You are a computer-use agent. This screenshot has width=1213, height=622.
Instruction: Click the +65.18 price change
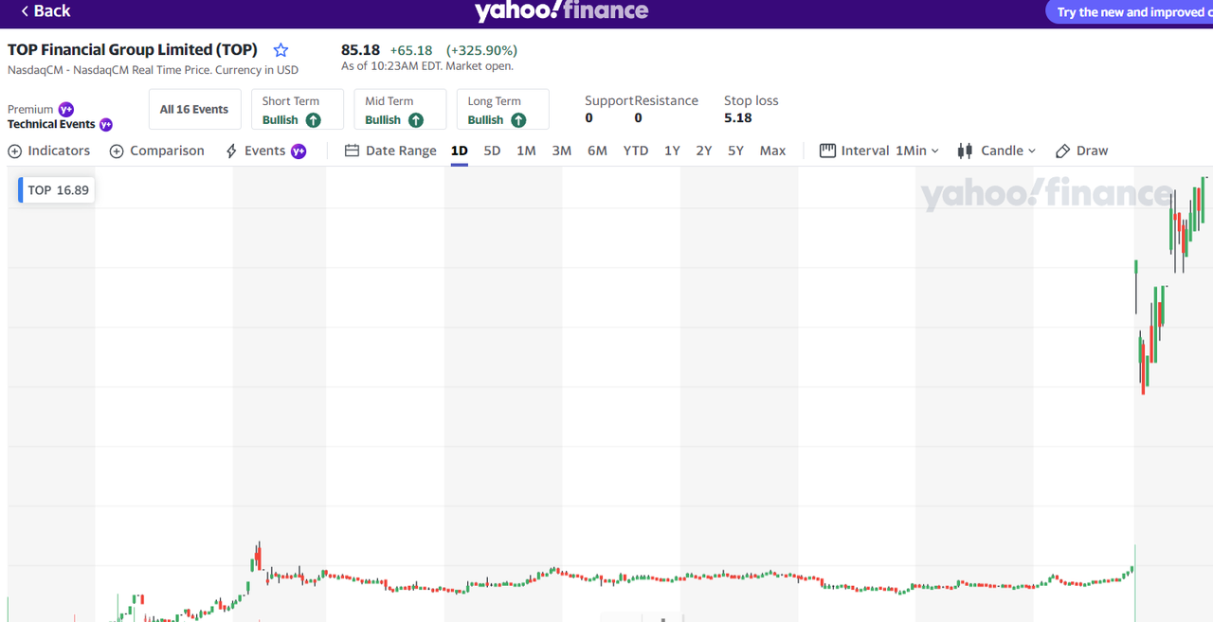(411, 50)
